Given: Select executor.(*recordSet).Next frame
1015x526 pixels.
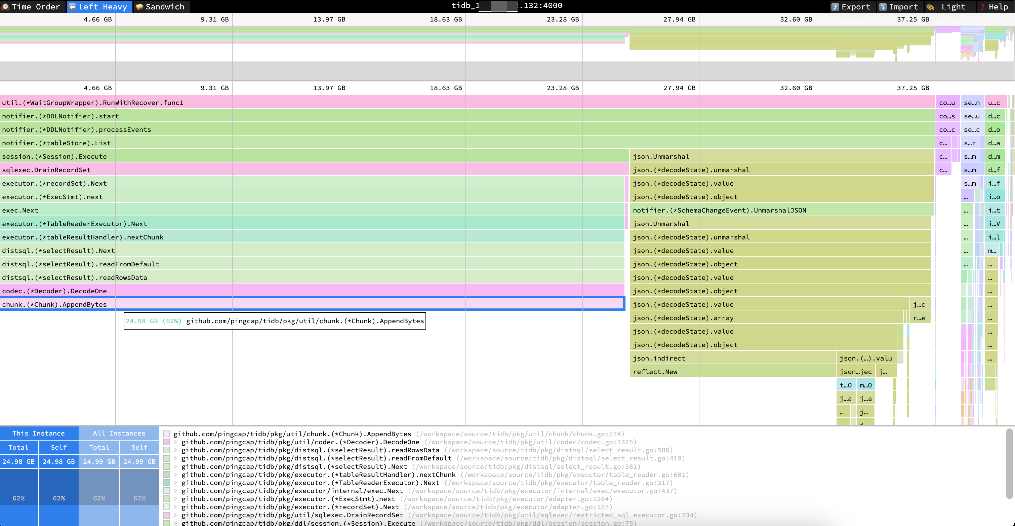Looking at the screenshot, I should pos(312,183).
